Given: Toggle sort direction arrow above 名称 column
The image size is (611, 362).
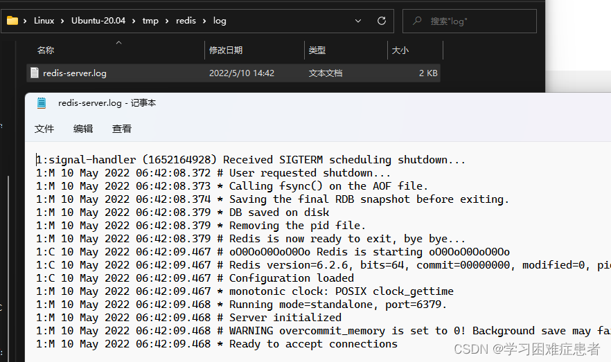Looking at the screenshot, I should [118, 42].
